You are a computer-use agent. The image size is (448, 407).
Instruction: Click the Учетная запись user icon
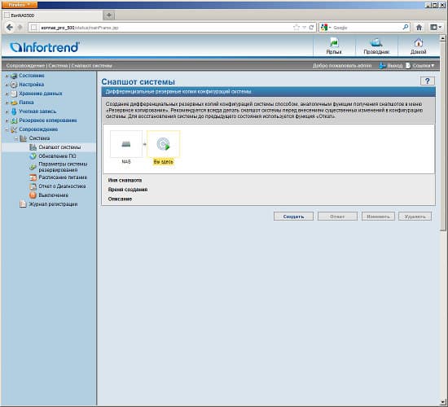click(x=14, y=112)
